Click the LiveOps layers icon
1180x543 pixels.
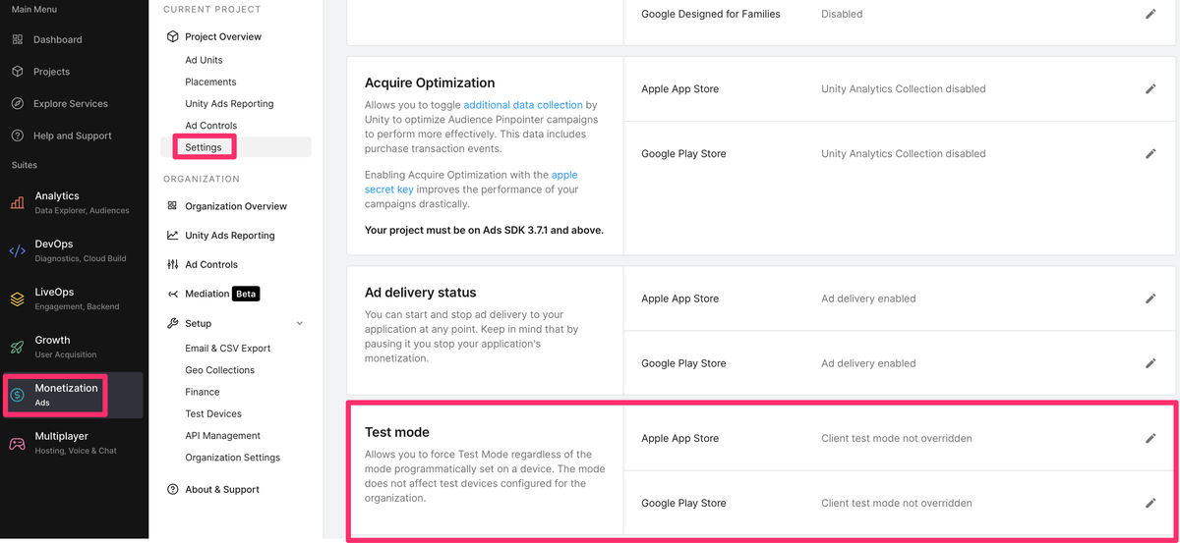click(x=18, y=299)
